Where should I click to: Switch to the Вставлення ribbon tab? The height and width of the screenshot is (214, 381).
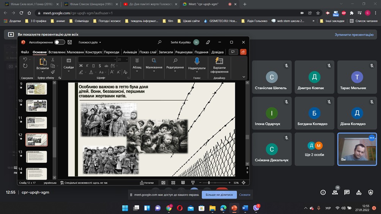point(57,52)
